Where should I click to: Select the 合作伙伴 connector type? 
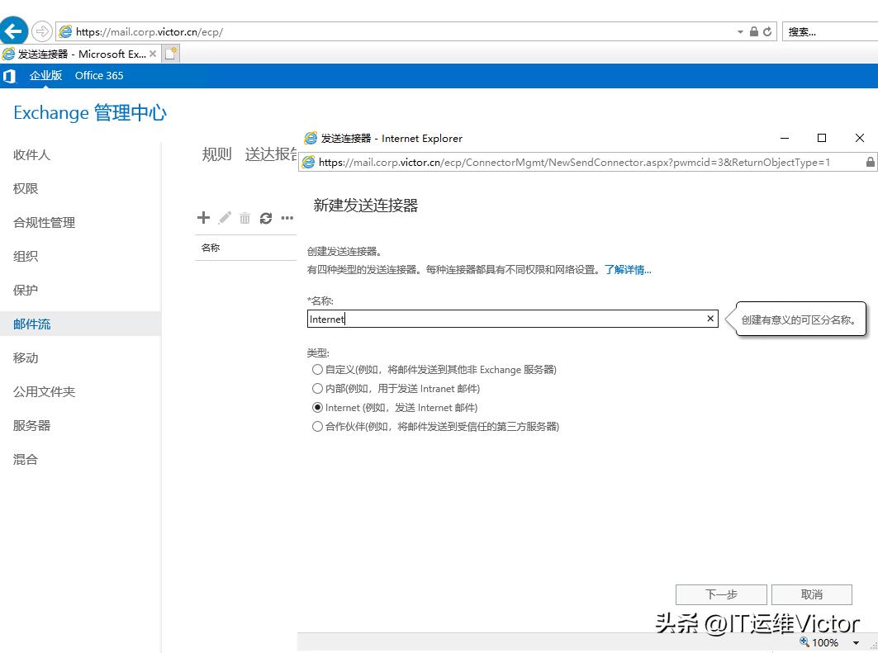pos(317,426)
